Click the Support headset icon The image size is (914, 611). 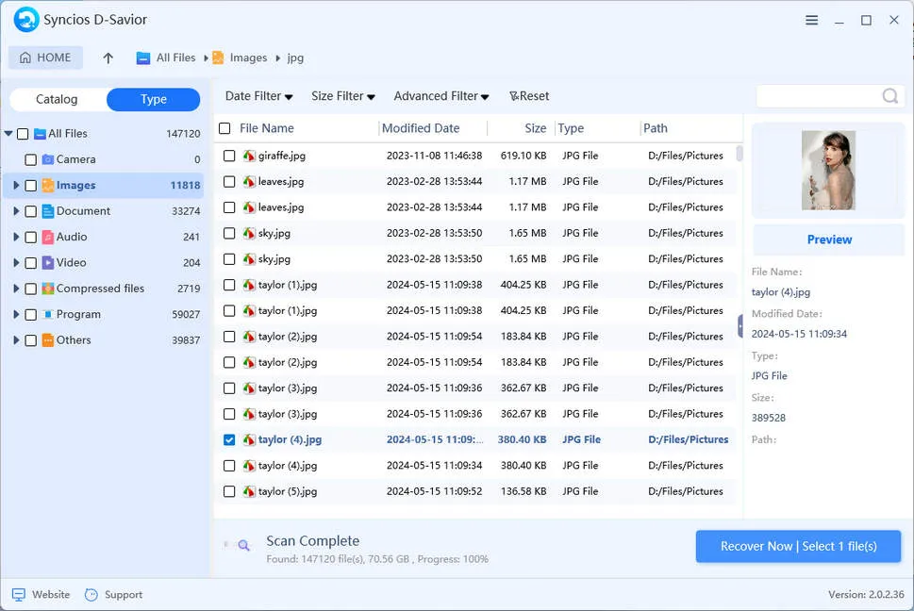click(91, 595)
